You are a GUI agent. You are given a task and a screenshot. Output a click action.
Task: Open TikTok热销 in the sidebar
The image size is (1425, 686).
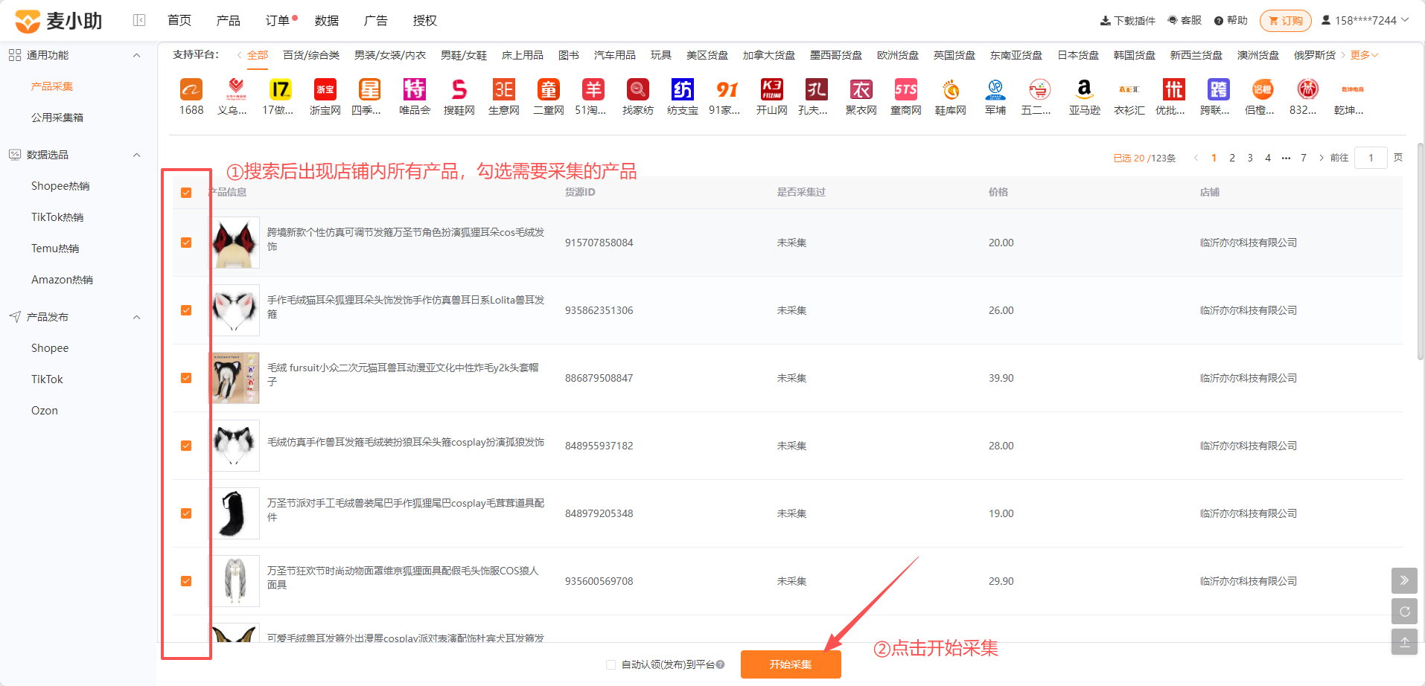57,217
